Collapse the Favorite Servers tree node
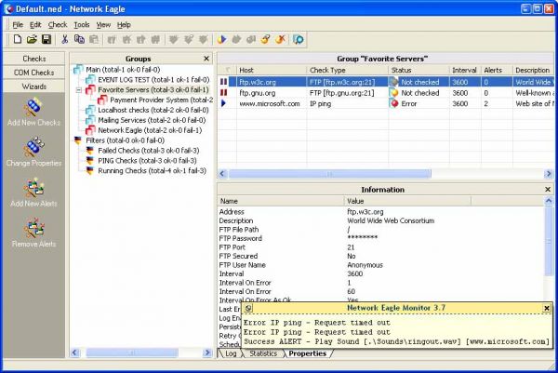The image size is (558, 373). (x=78, y=90)
